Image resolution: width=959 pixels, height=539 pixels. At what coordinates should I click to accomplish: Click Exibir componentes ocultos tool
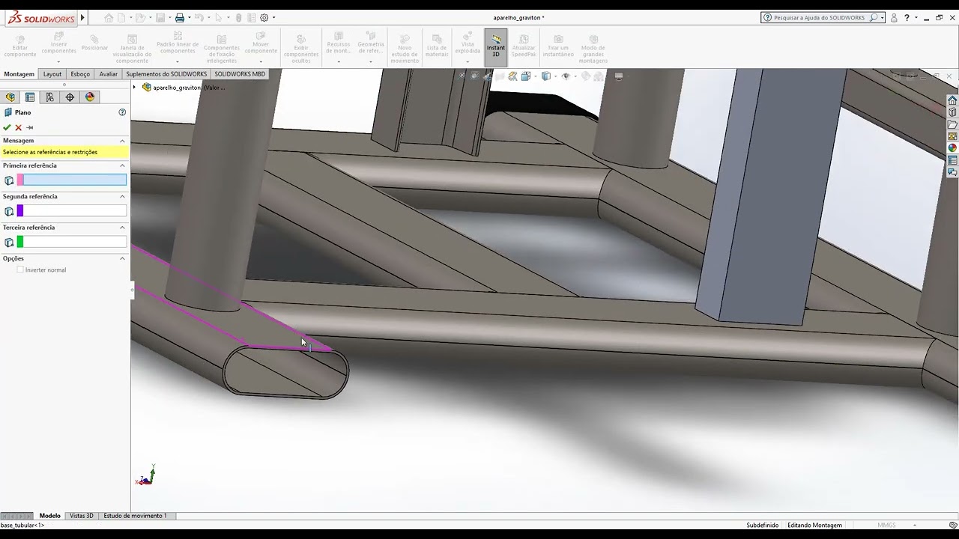pyautogui.click(x=301, y=49)
